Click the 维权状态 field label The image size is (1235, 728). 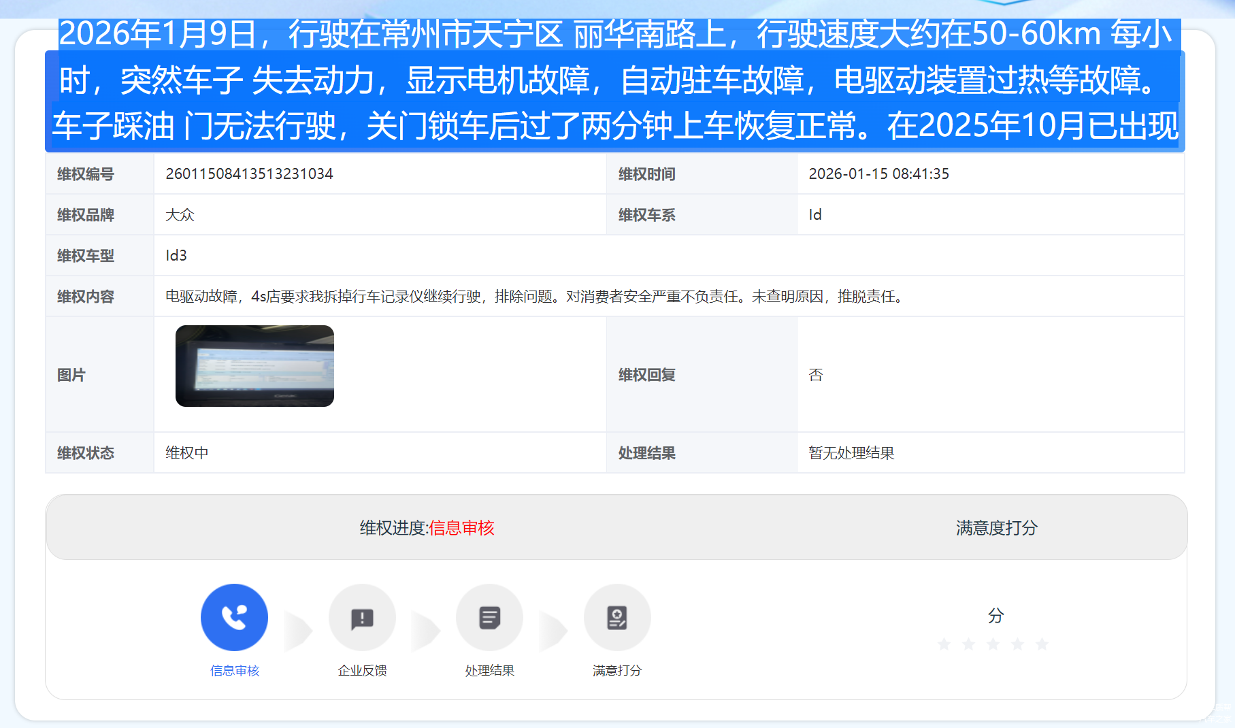pos(86,452)
